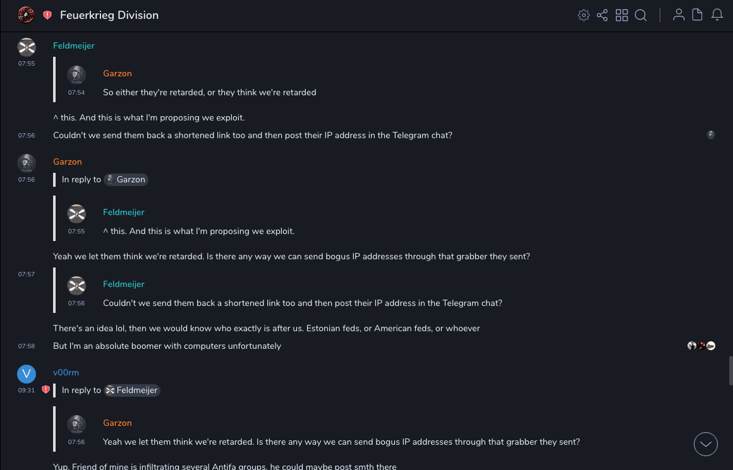The width and height of the screenshot is (733, 470).
Task: Open room settings gear icon
Action: (584, 15)
